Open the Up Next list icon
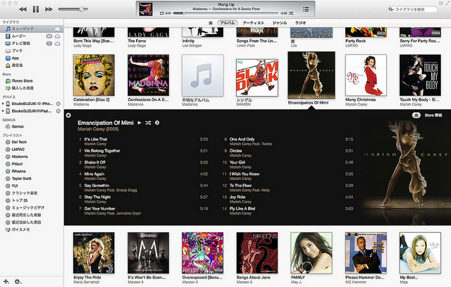Viewport: 451px width, 287px height. coord(306,9)
